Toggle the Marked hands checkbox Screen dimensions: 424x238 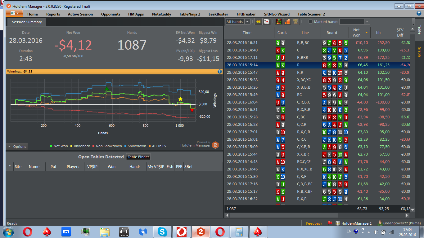tap(310, 22)
